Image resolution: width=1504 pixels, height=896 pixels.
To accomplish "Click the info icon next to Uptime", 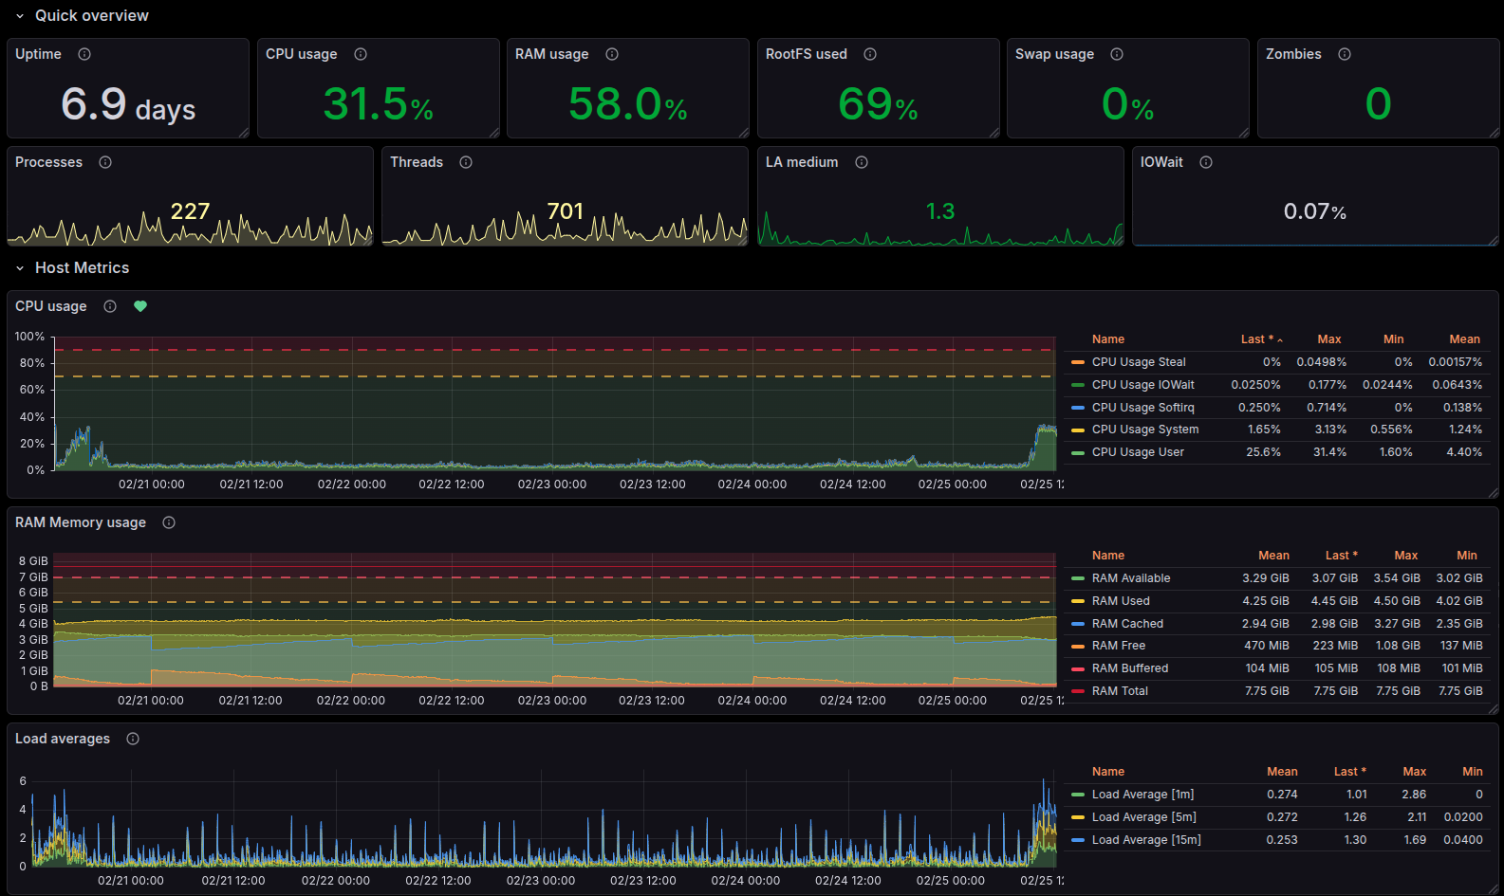I will tap(84, 54).
